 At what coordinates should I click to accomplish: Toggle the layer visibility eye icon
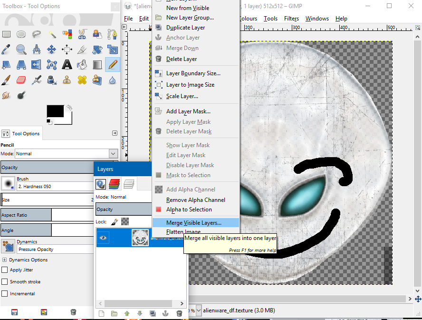(103, 238)
